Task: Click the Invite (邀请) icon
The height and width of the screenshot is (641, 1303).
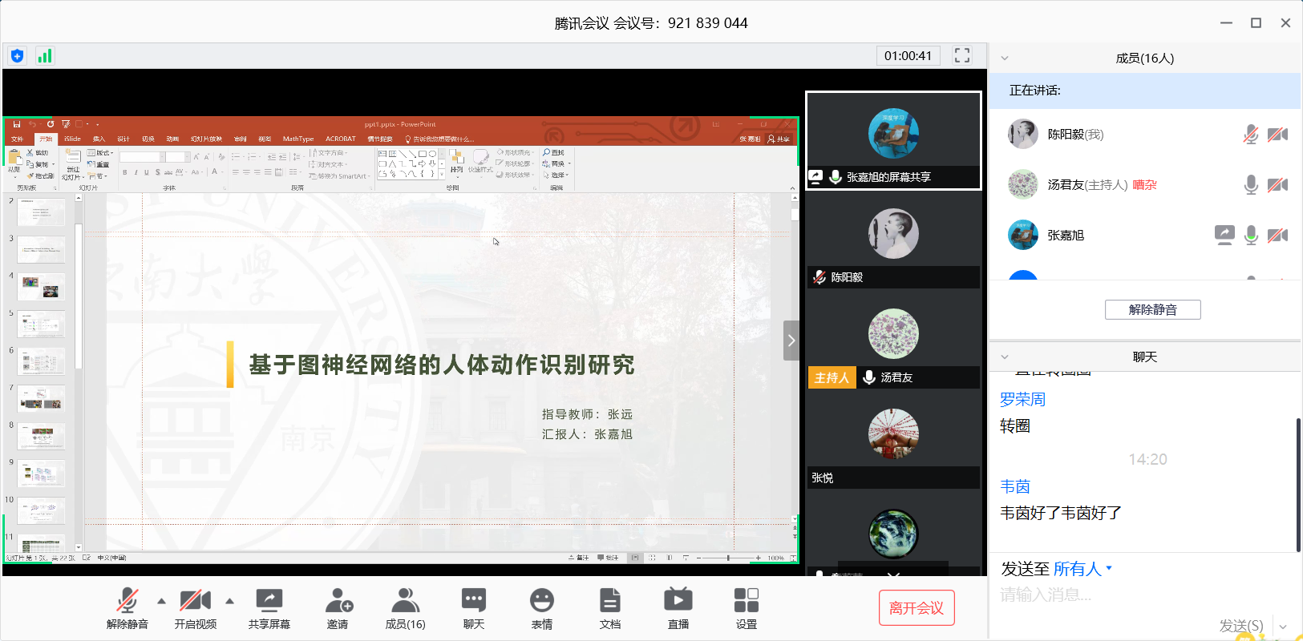Action: coord(338,608)
